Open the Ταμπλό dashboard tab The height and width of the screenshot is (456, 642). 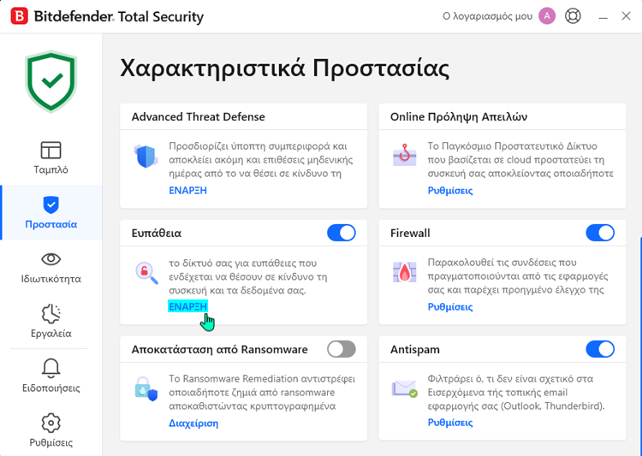51,157
